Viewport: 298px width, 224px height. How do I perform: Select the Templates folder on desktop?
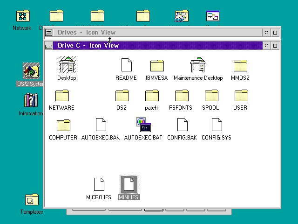tap(32, 200)
